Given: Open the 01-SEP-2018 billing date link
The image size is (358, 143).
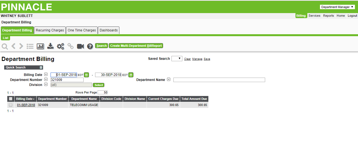Looking at the screenshot, I should [x=26, y=105].
